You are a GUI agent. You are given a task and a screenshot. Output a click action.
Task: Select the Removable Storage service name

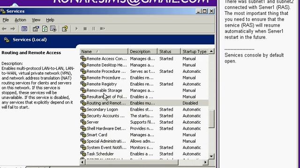coord(104,90)
